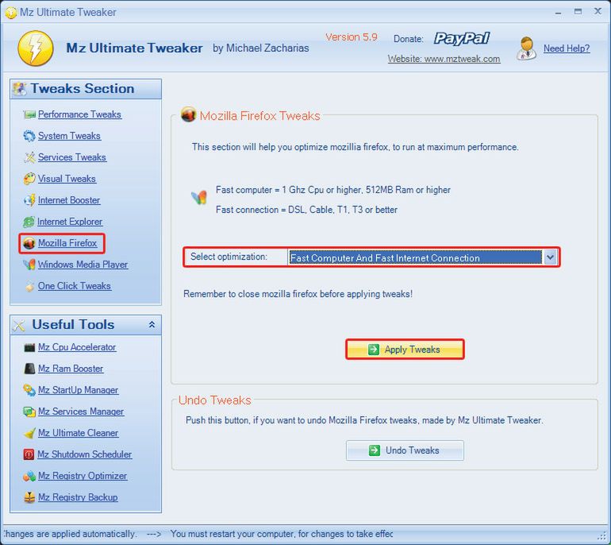Screen dimensions: 611x545
Task: Click the Services Tweaks tools icon
Action: pos(29,157)
